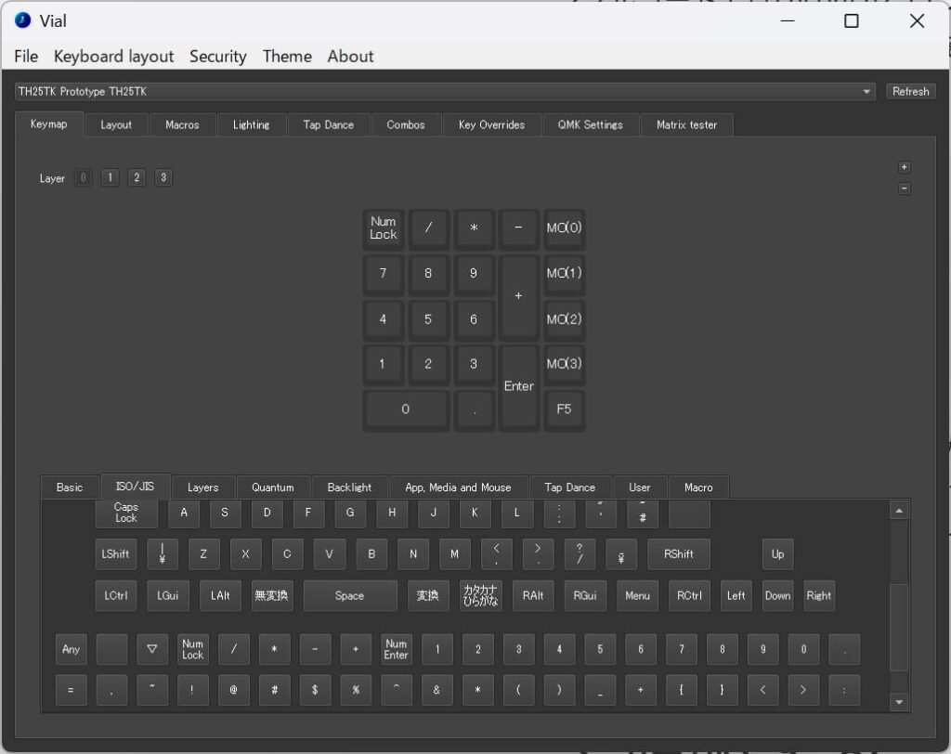Expand the TH25TK Prototype device dropdown
The height and width of the screenshot is (754, 951).
click(x=445, y=92)
